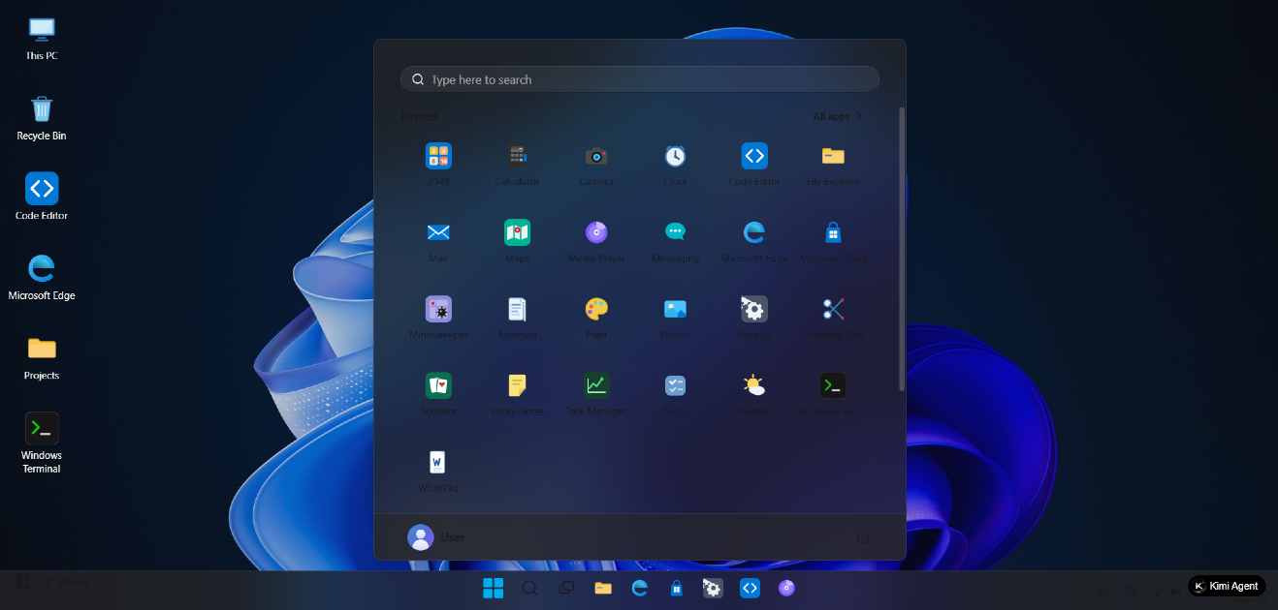Open File Explorer from Start menu pinned apps
The height and width of the screenshot is (610, 1278).
click(x=833, y=164)
